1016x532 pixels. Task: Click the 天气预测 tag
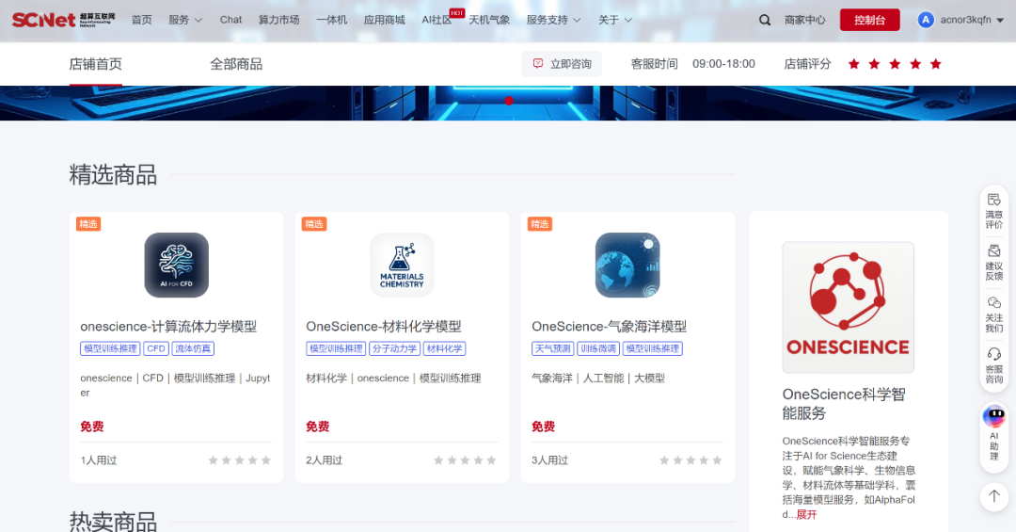(553, 348)
